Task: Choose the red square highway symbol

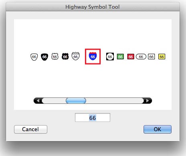Action: coord(131,57)
